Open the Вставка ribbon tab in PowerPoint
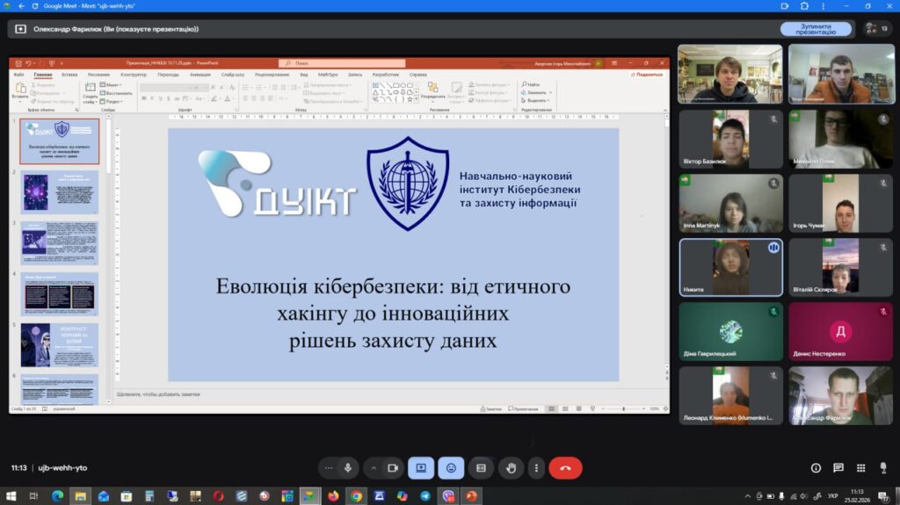This screenshot has width=900, height=505. pyautogui.click(x=69, y=75)
